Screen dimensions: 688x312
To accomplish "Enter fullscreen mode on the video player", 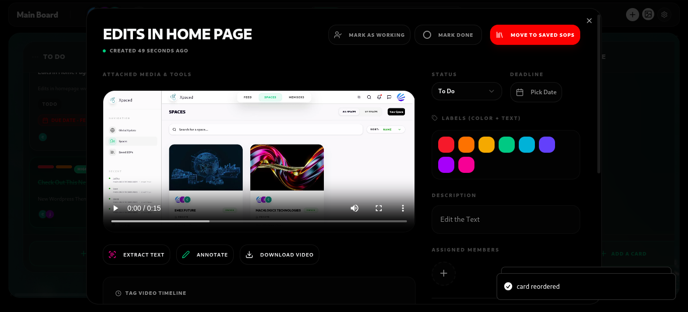I will point(379,208).
